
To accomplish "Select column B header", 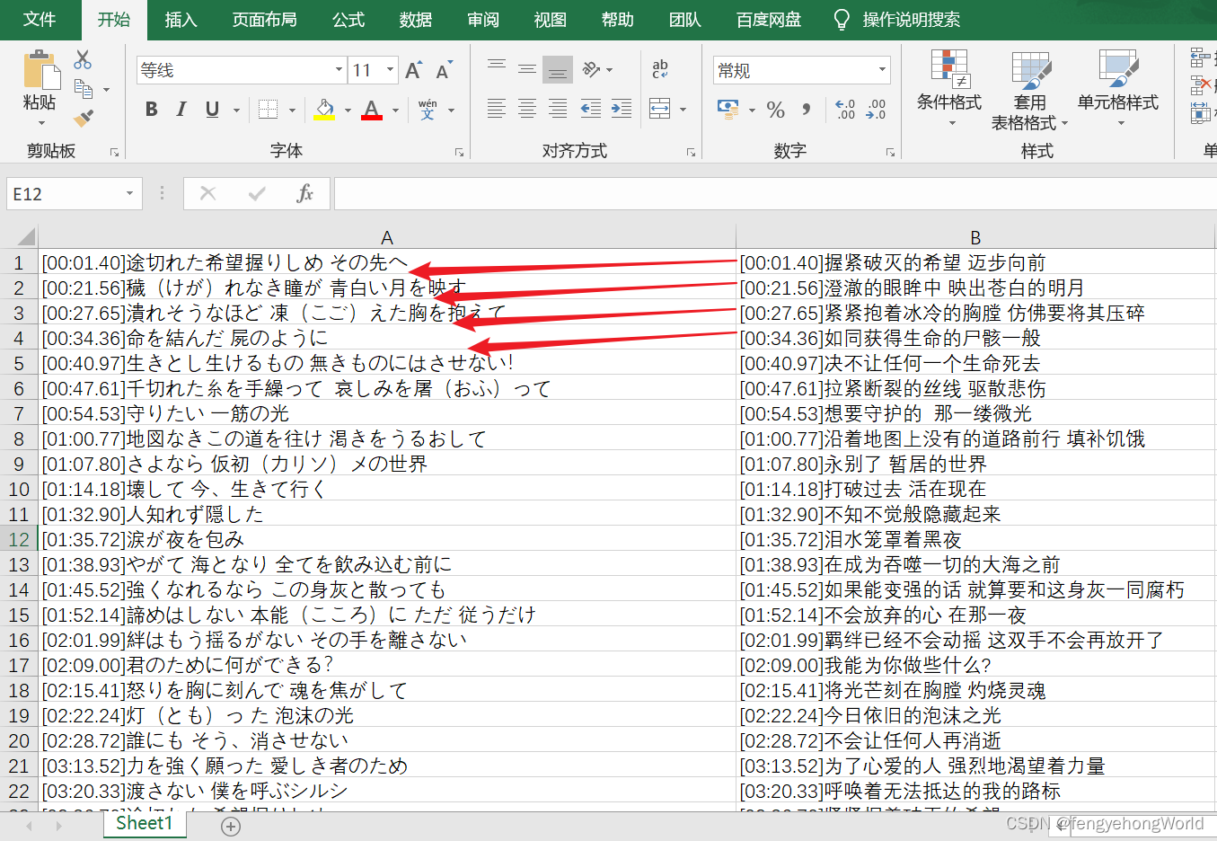I will 975,237.
